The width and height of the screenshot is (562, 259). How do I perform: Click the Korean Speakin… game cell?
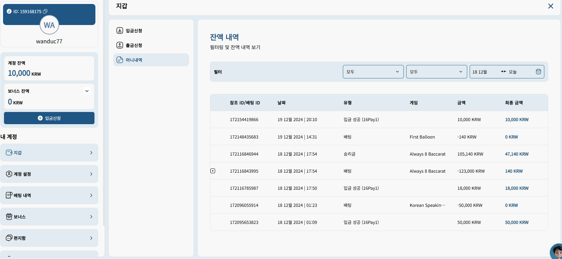427,205
